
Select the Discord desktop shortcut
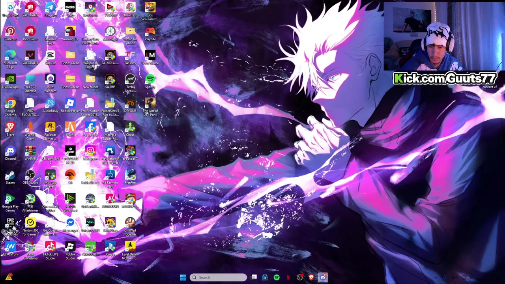tap(10, 153)
